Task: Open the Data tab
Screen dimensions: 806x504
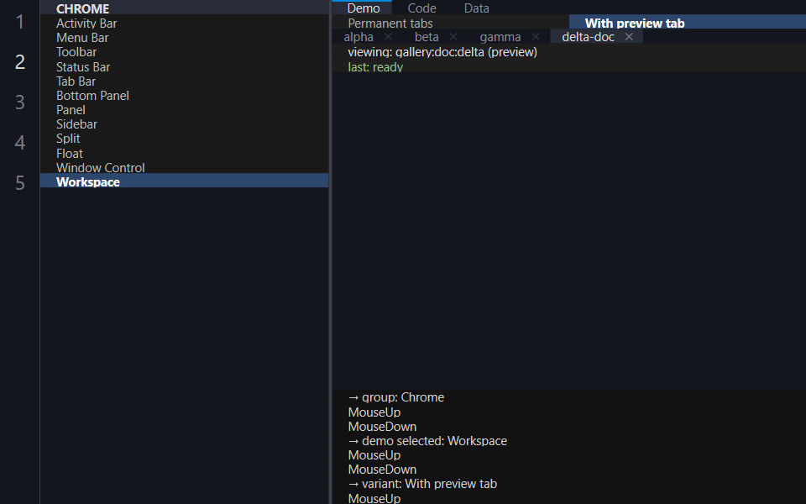Action: (477, 8)
